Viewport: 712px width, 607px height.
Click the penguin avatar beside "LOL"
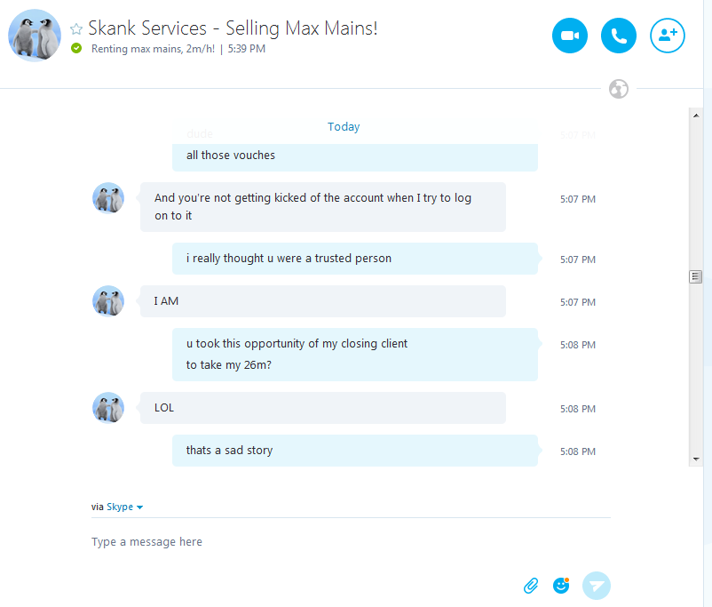point(108,408)
